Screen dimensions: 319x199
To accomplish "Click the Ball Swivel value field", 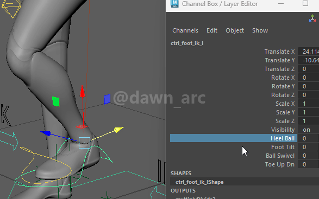I will 308,156.
